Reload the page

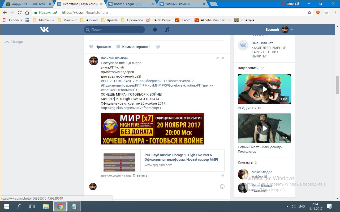20,12
